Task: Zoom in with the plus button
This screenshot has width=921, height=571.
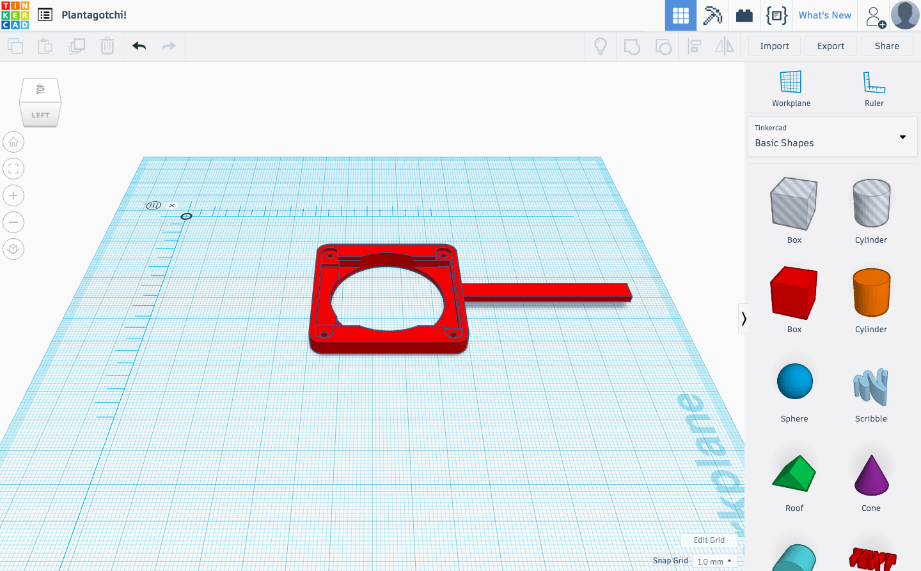Action: [13, 195]
